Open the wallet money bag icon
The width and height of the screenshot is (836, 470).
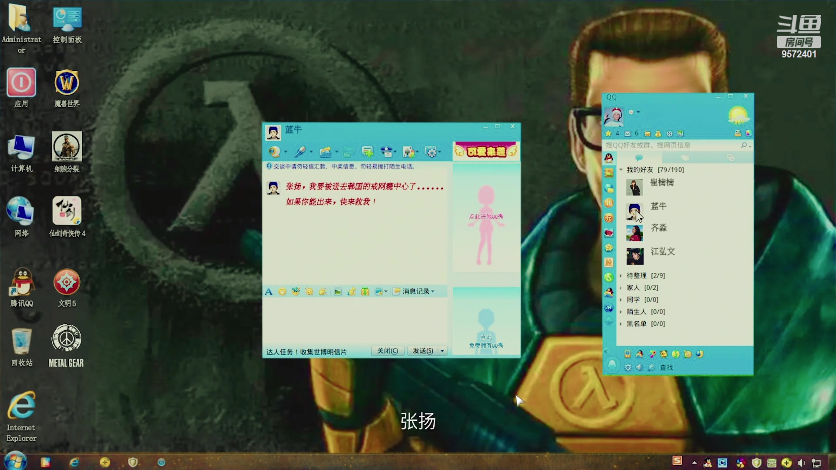click(658, 134)
